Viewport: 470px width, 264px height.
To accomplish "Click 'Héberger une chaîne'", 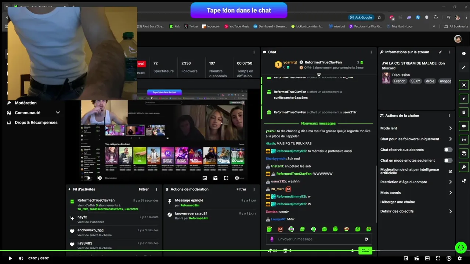I will point(398,202).
